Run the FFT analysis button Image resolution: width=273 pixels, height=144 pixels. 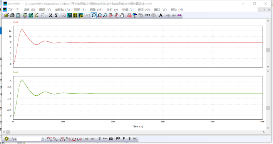(147, 15)
